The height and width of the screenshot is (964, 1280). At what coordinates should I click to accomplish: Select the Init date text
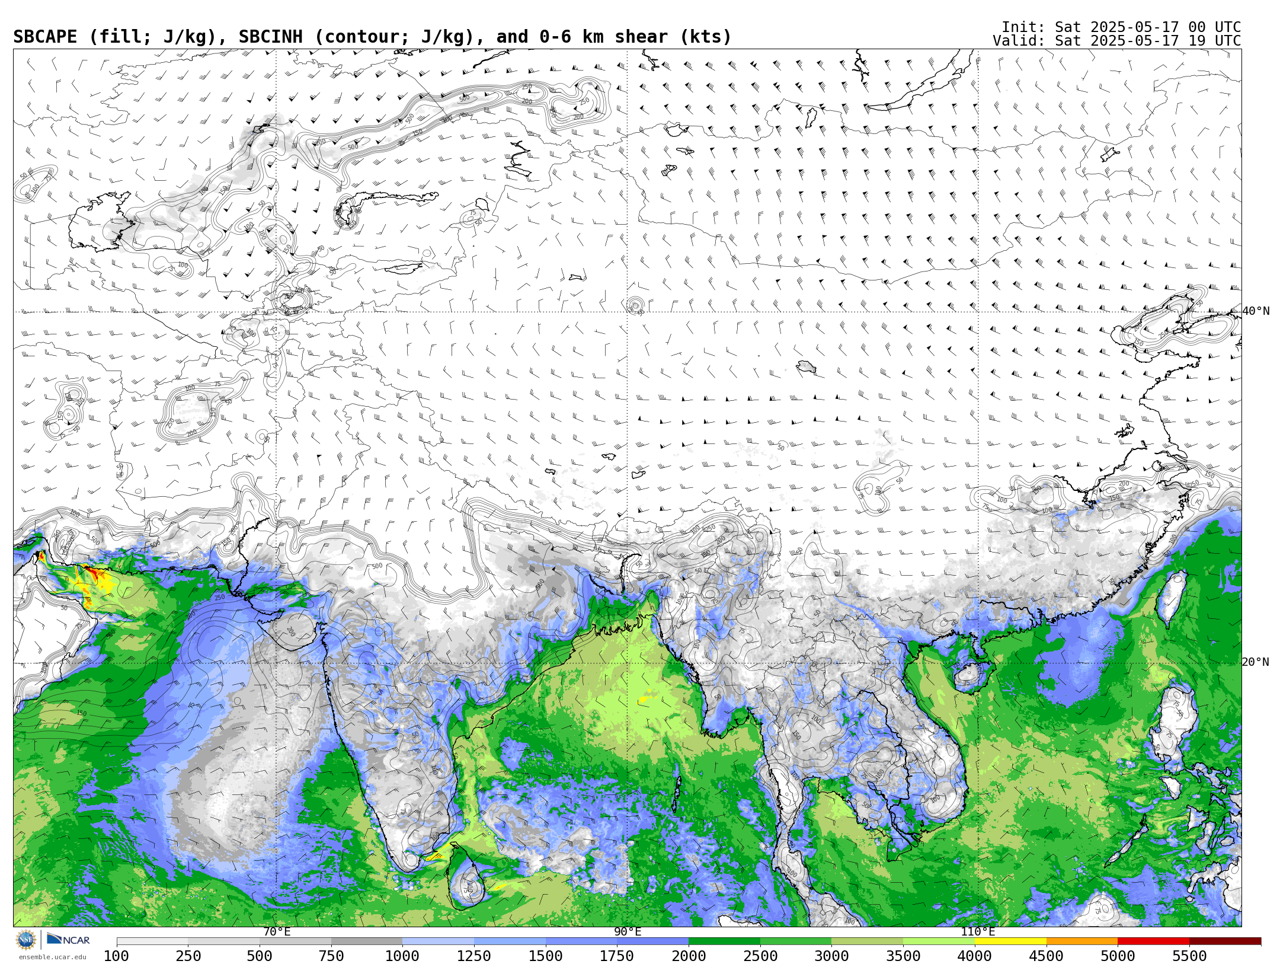pyautogui.click(x=1121, y=27)
